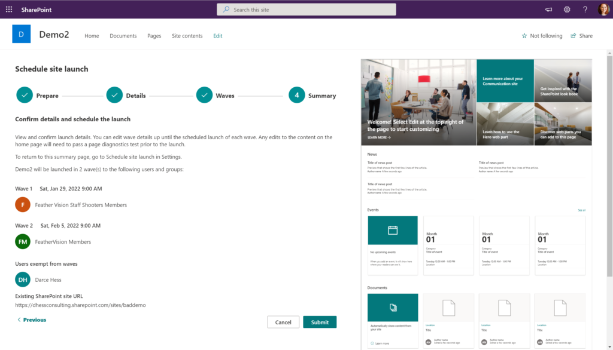
Task: Click the Summary step number 4 circle
Action: (297, 95)
